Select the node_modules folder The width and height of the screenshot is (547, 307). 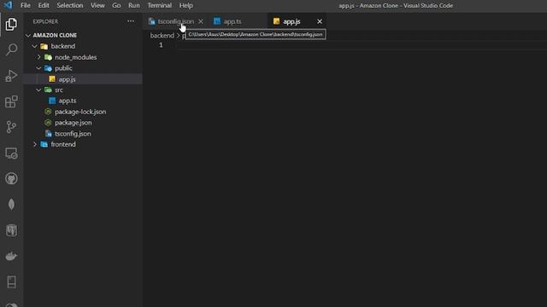[76, 57]
